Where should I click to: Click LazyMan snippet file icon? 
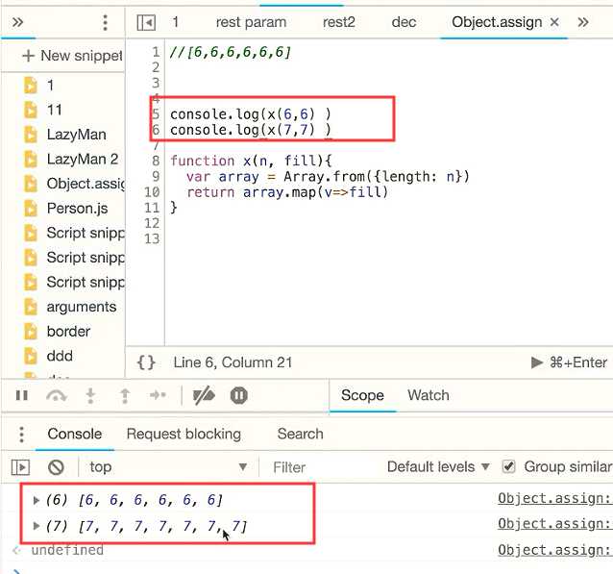pyautogui.click(x=31, y=135)
